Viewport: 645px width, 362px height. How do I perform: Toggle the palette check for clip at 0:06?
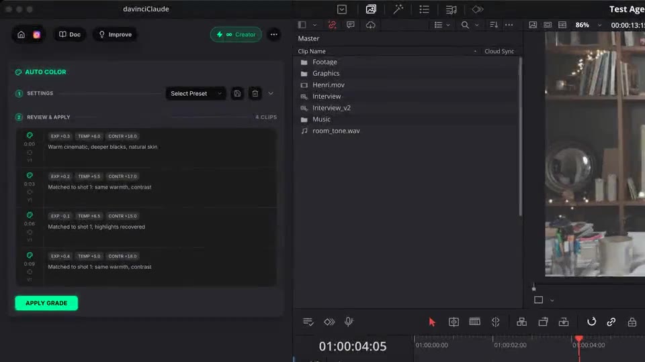(x=30, y=215)
